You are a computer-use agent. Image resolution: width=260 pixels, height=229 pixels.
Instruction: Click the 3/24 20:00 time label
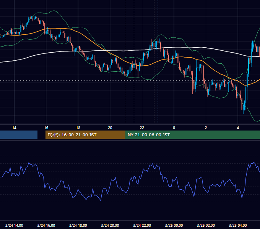(110, 225)
